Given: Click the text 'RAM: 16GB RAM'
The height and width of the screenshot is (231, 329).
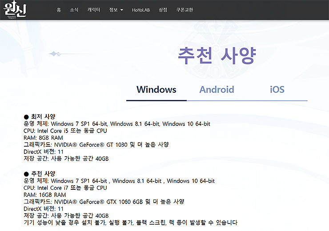Looking at the screenshot, I should [x=45, y=195].
